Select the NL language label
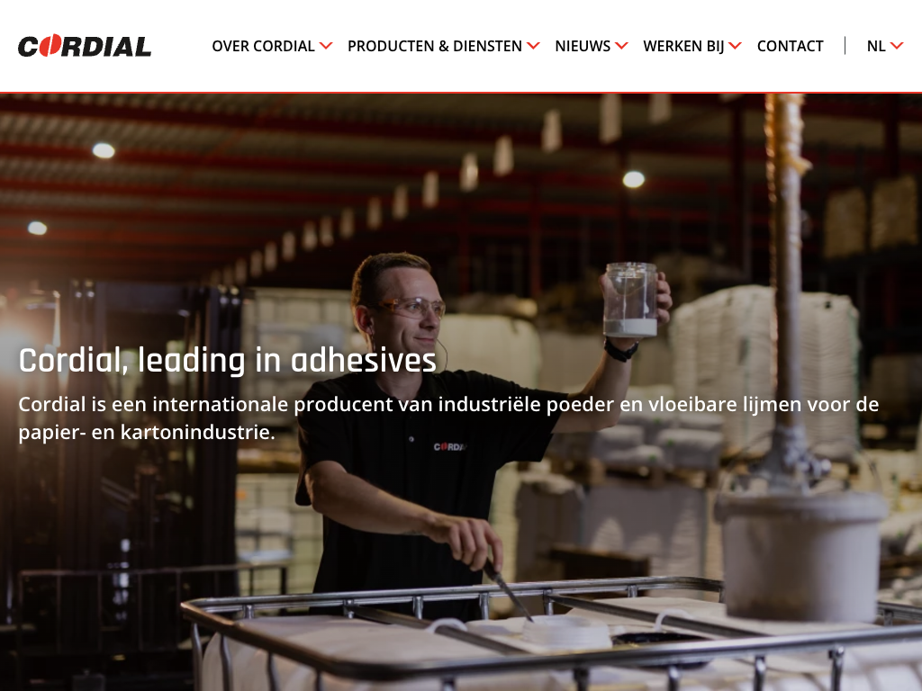Image resolution: width=922 pixels, height=691 pixels. (876, 46)
